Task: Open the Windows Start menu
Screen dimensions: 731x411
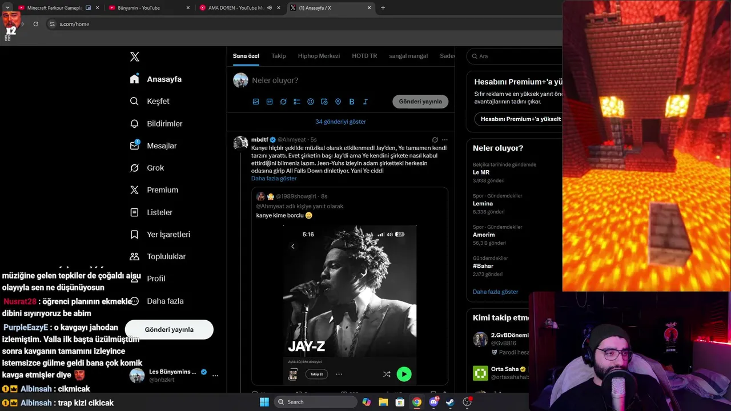Action: (264, 402)
